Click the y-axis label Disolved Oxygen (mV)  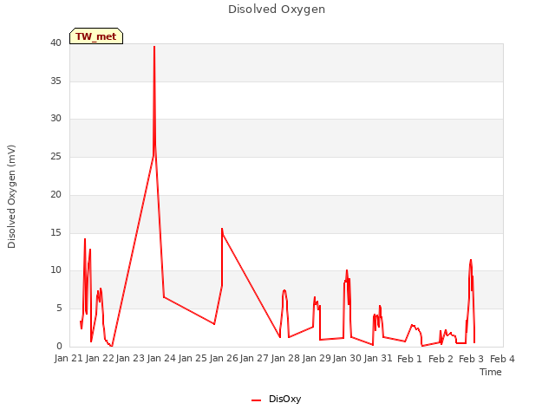click(x=11, y=197)
